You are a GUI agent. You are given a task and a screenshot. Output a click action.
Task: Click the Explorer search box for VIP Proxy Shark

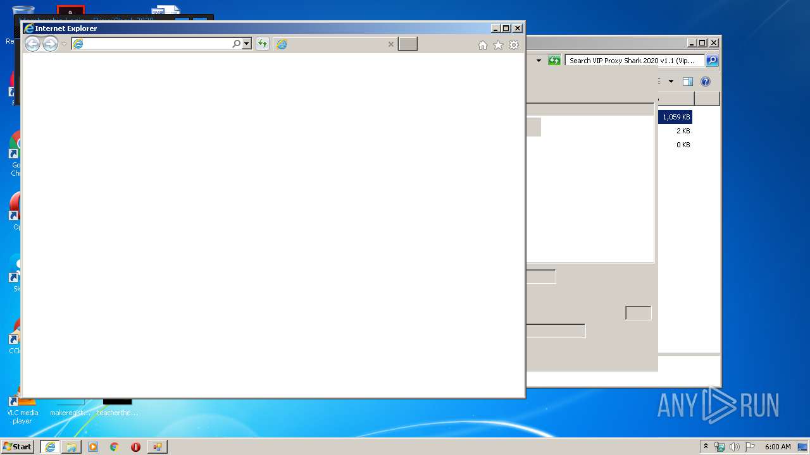[634, 61]
